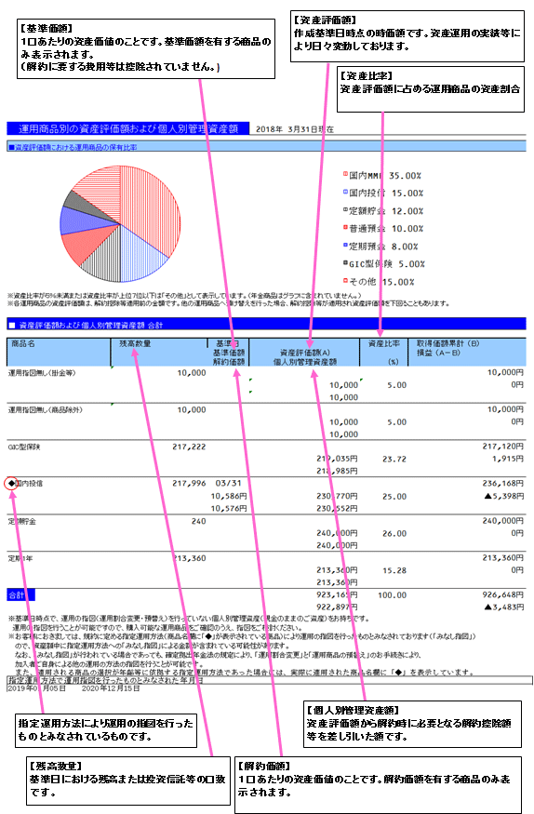Click the 取得価額累計(B) column header
The width and height of the screenshot is (534, 814).
pyautogui.click(x=447, y=343)
